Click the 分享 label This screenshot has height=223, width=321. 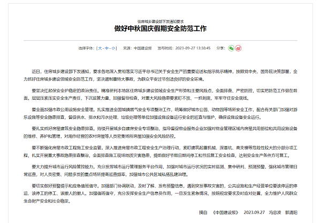(x=220, y=48)
